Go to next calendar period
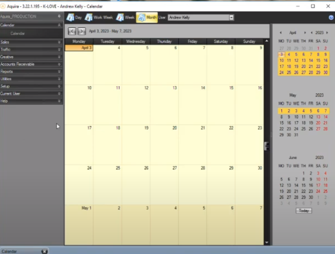Viewport: 335px width, 254px height. (x=81, y=31)
